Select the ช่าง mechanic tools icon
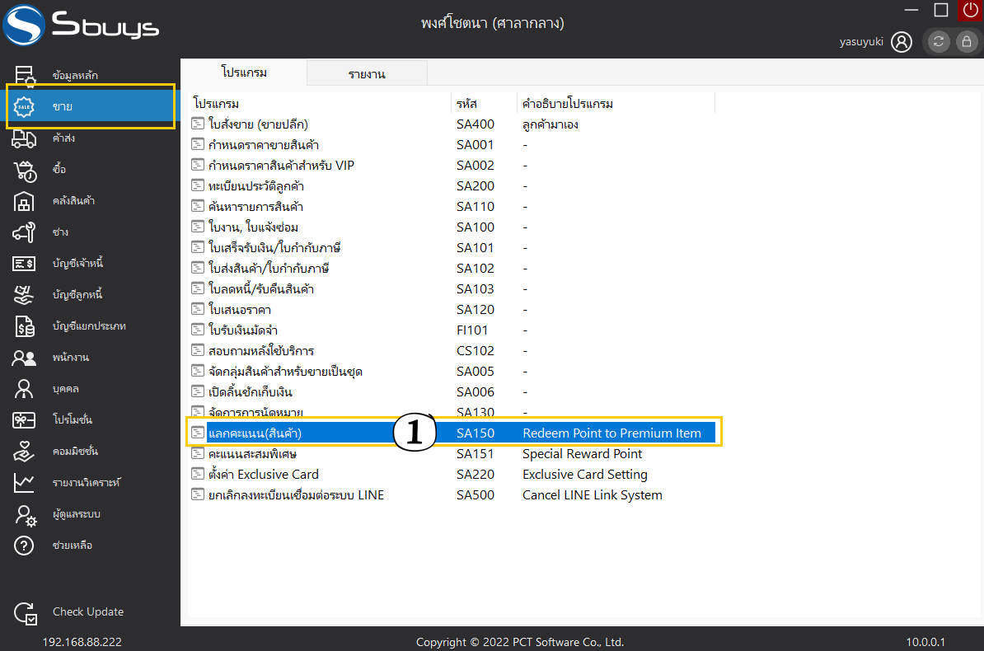 (24, 232)
